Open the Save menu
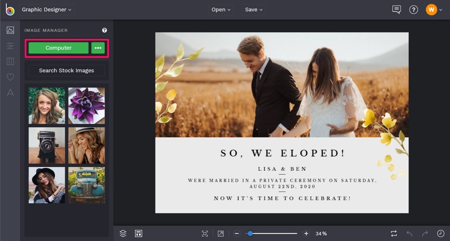The width and height of the screenshot is (450, 241). (x=254, y=10)
